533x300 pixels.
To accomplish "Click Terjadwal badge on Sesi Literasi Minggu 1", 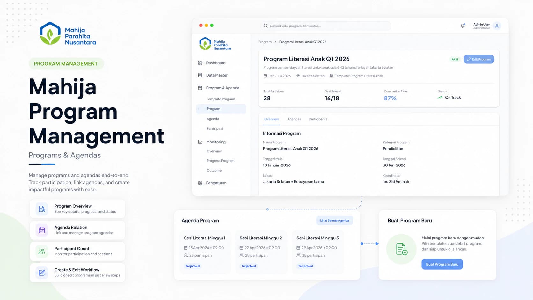I will [193, 266].
